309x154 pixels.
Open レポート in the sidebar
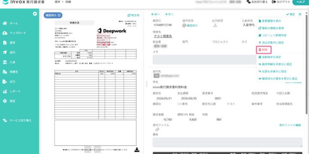click(12, 92)
